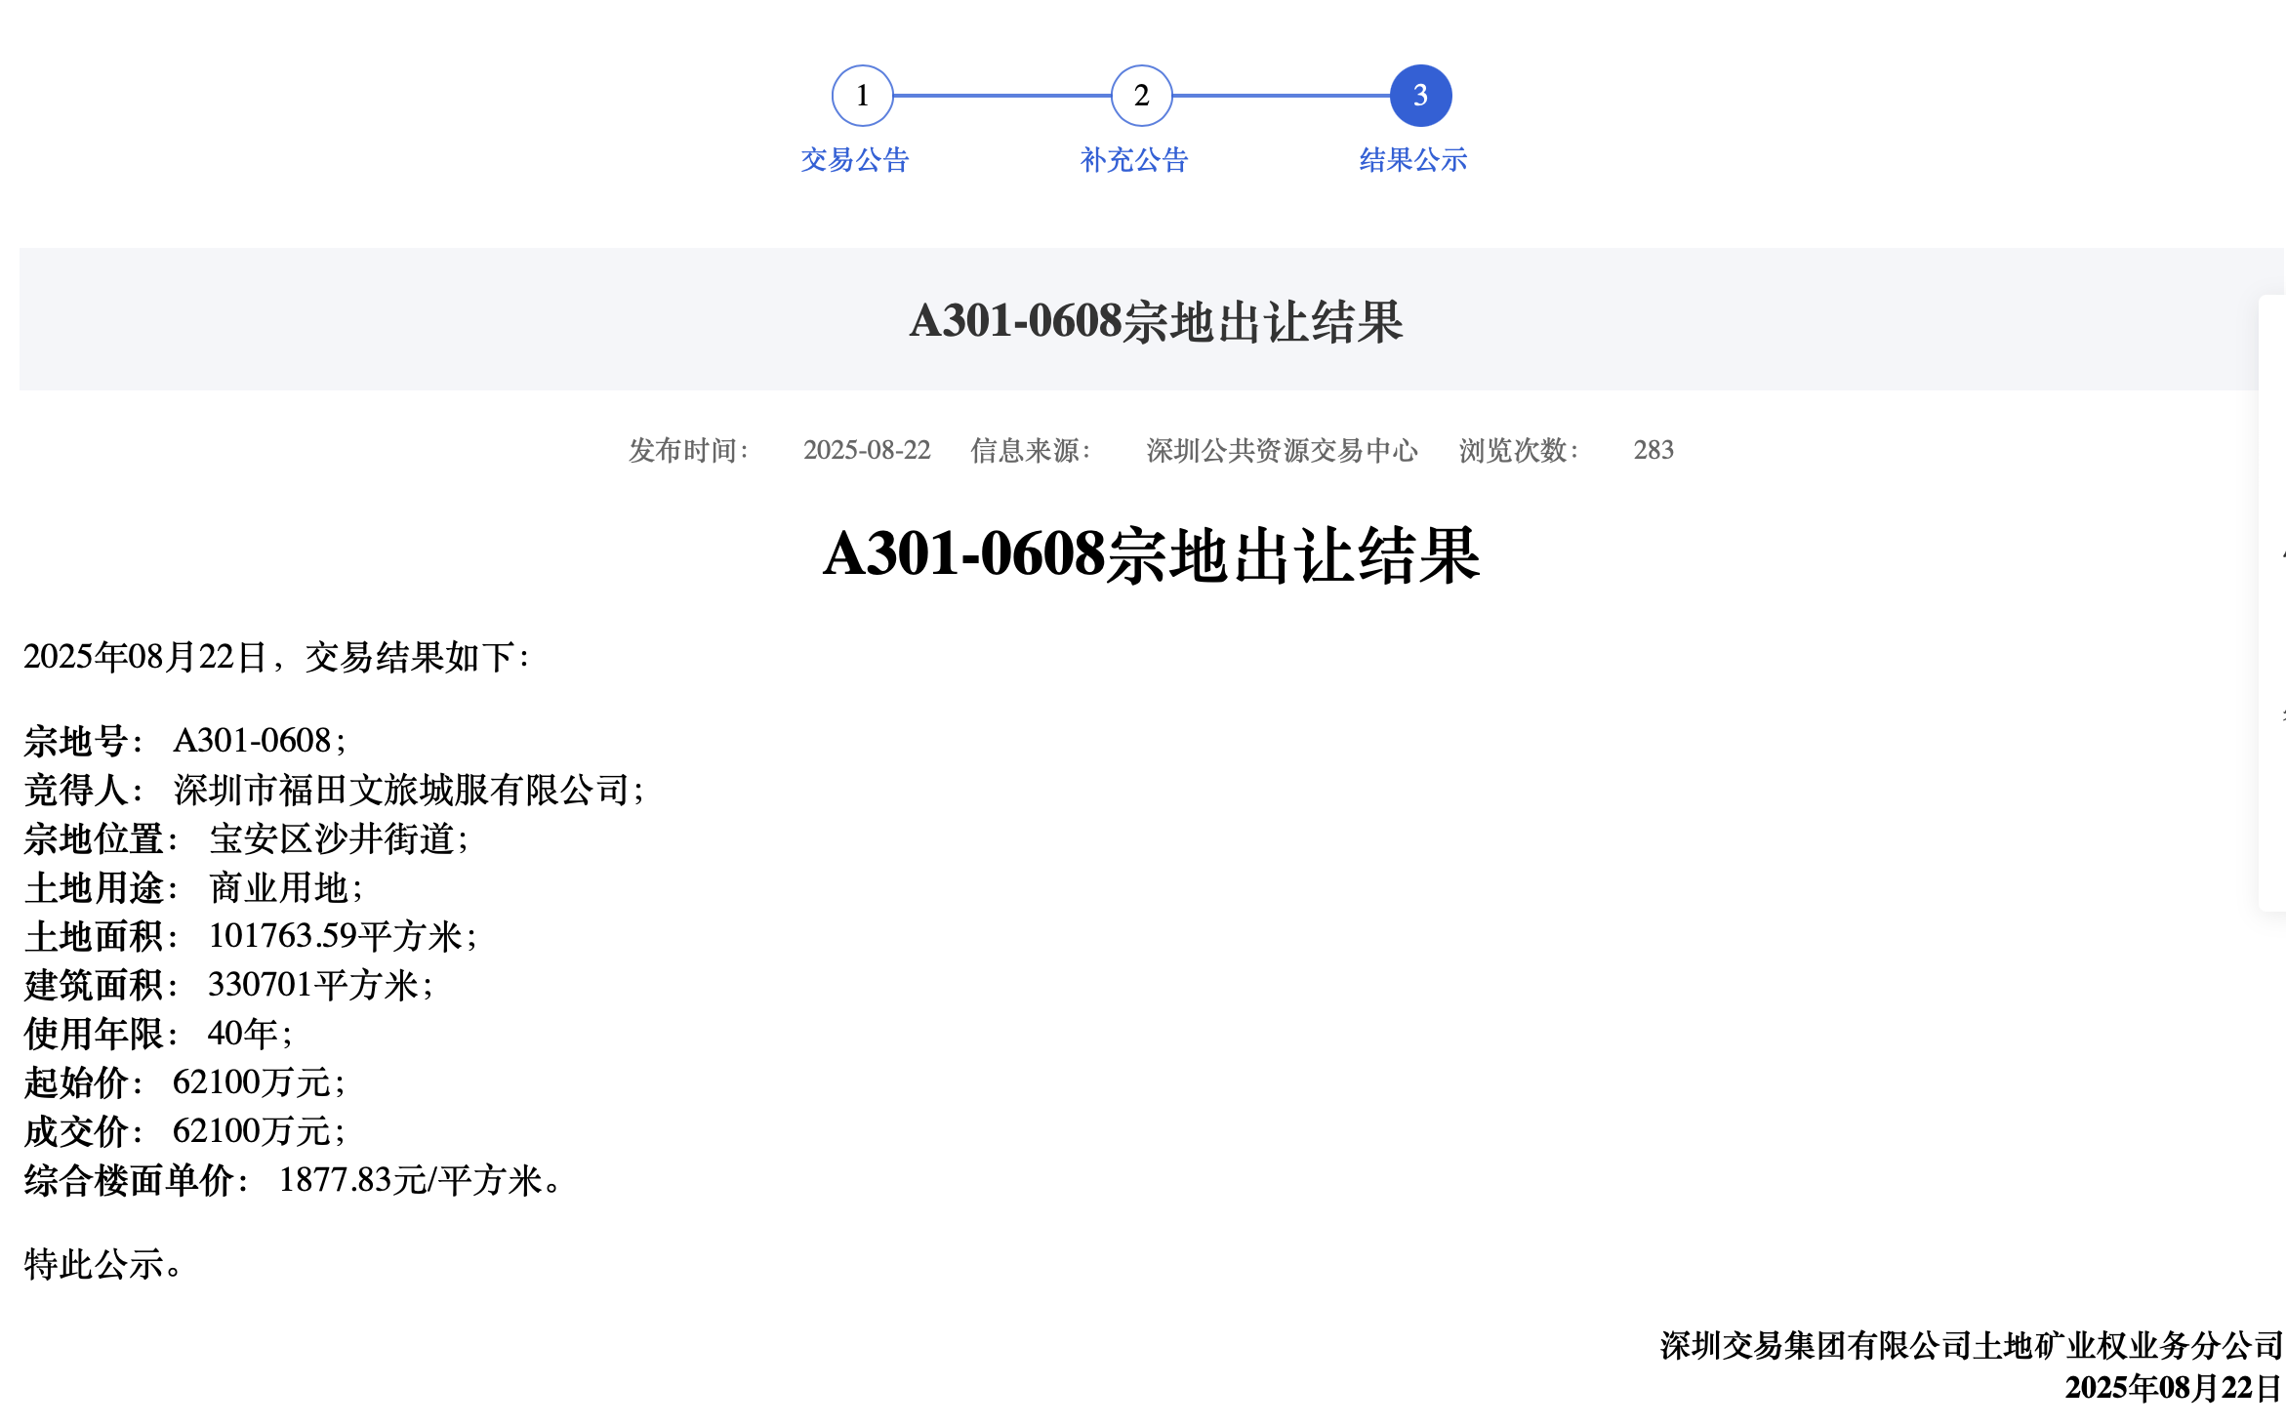Click the view count 283
Screen dimensions: 2286x1427
1653,450
